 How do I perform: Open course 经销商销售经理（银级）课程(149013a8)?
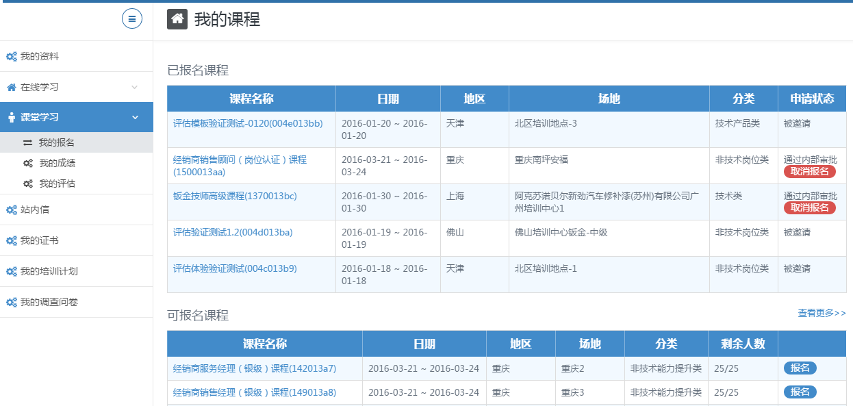coord(255,392)
